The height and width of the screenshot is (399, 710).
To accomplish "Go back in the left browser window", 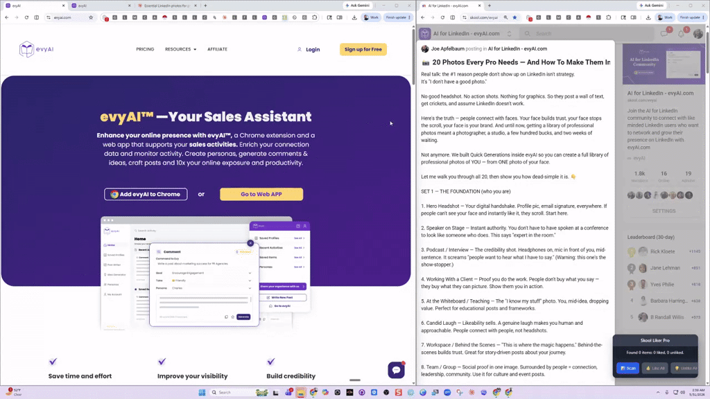I will pyautogui.click(x=6, y=17).
